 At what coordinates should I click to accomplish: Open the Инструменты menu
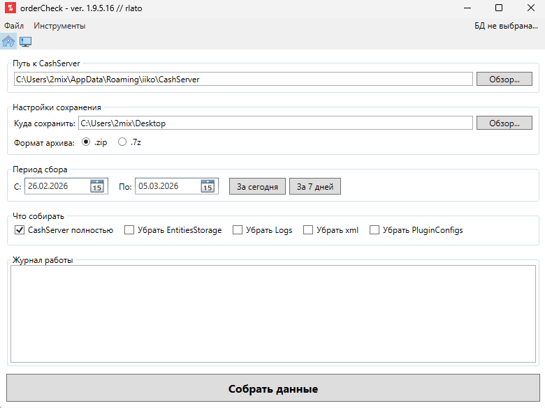pos(59,26)
